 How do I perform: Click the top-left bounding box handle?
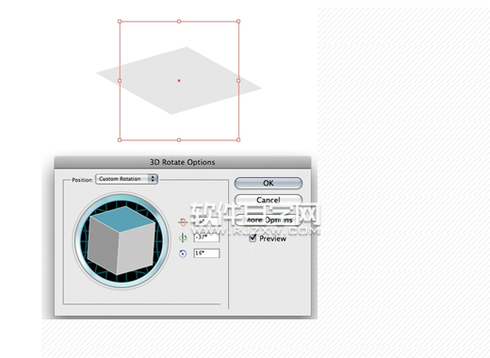coord(120,22)
